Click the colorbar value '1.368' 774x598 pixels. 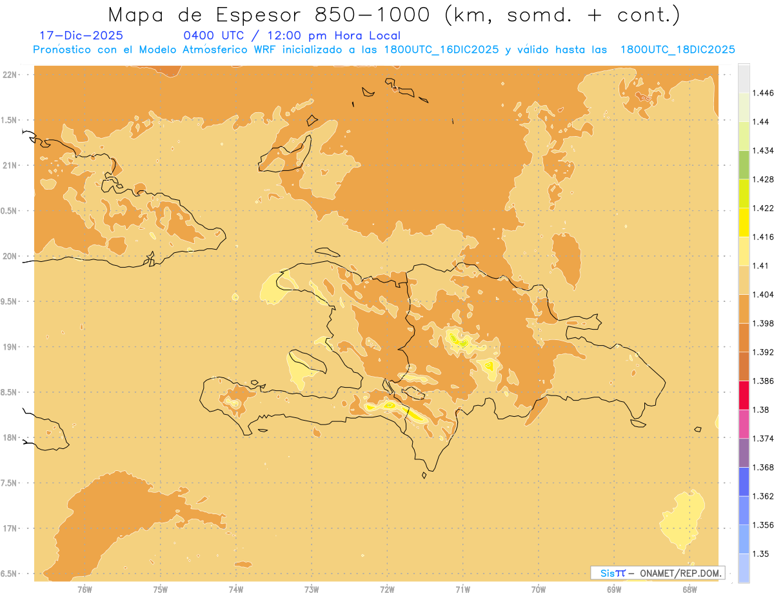point(762,467)
